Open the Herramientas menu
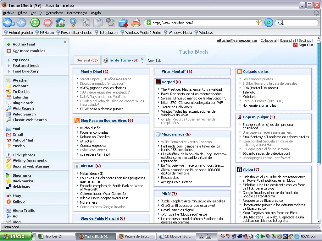 coord(77,13)
